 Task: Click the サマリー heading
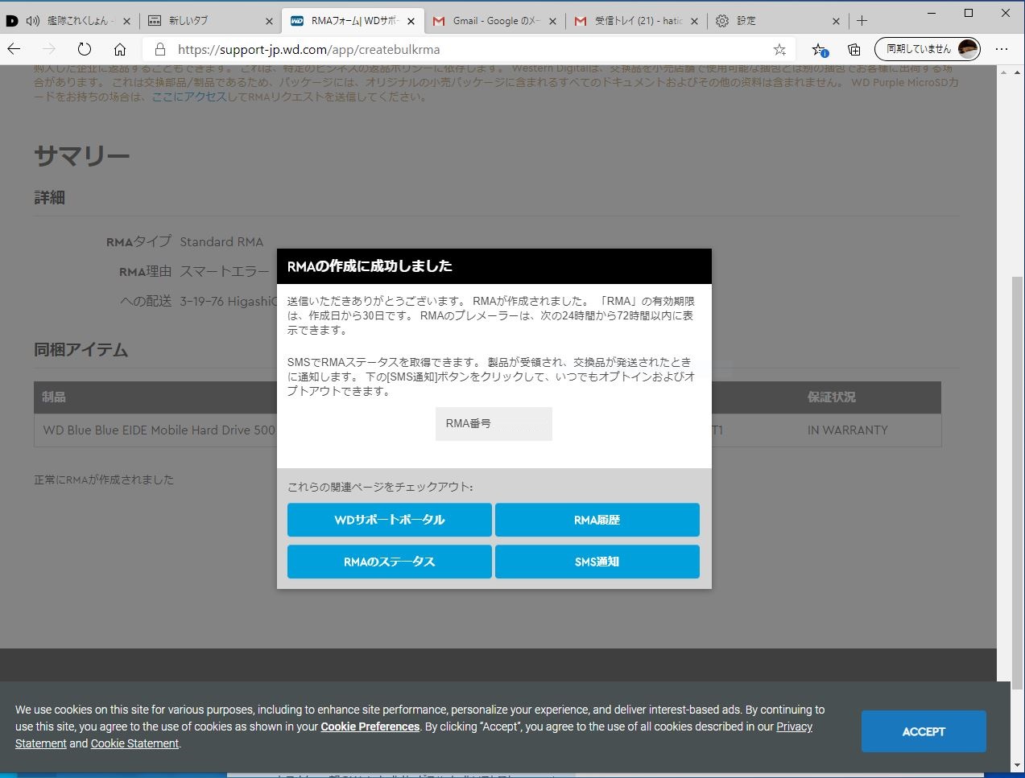pyautogui.click(x=82, y=156)
